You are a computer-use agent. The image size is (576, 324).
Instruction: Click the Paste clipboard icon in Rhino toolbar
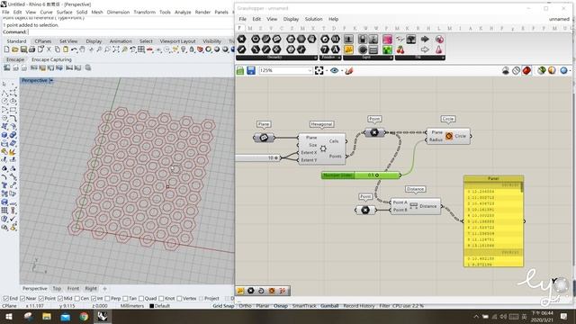tap(66, 49)
